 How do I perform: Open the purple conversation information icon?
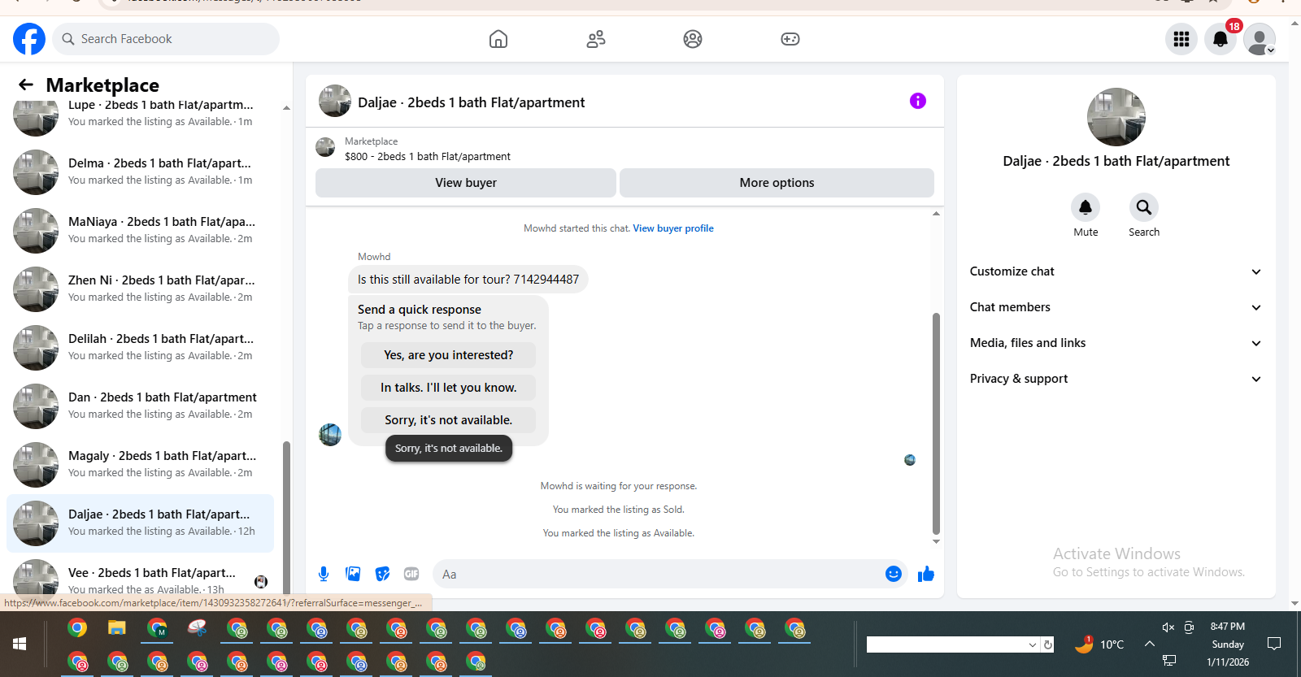coord(918,101)
